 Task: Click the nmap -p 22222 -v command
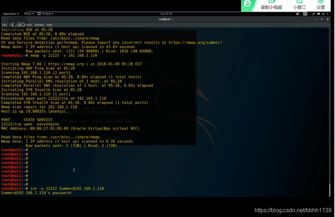(64, 56)
